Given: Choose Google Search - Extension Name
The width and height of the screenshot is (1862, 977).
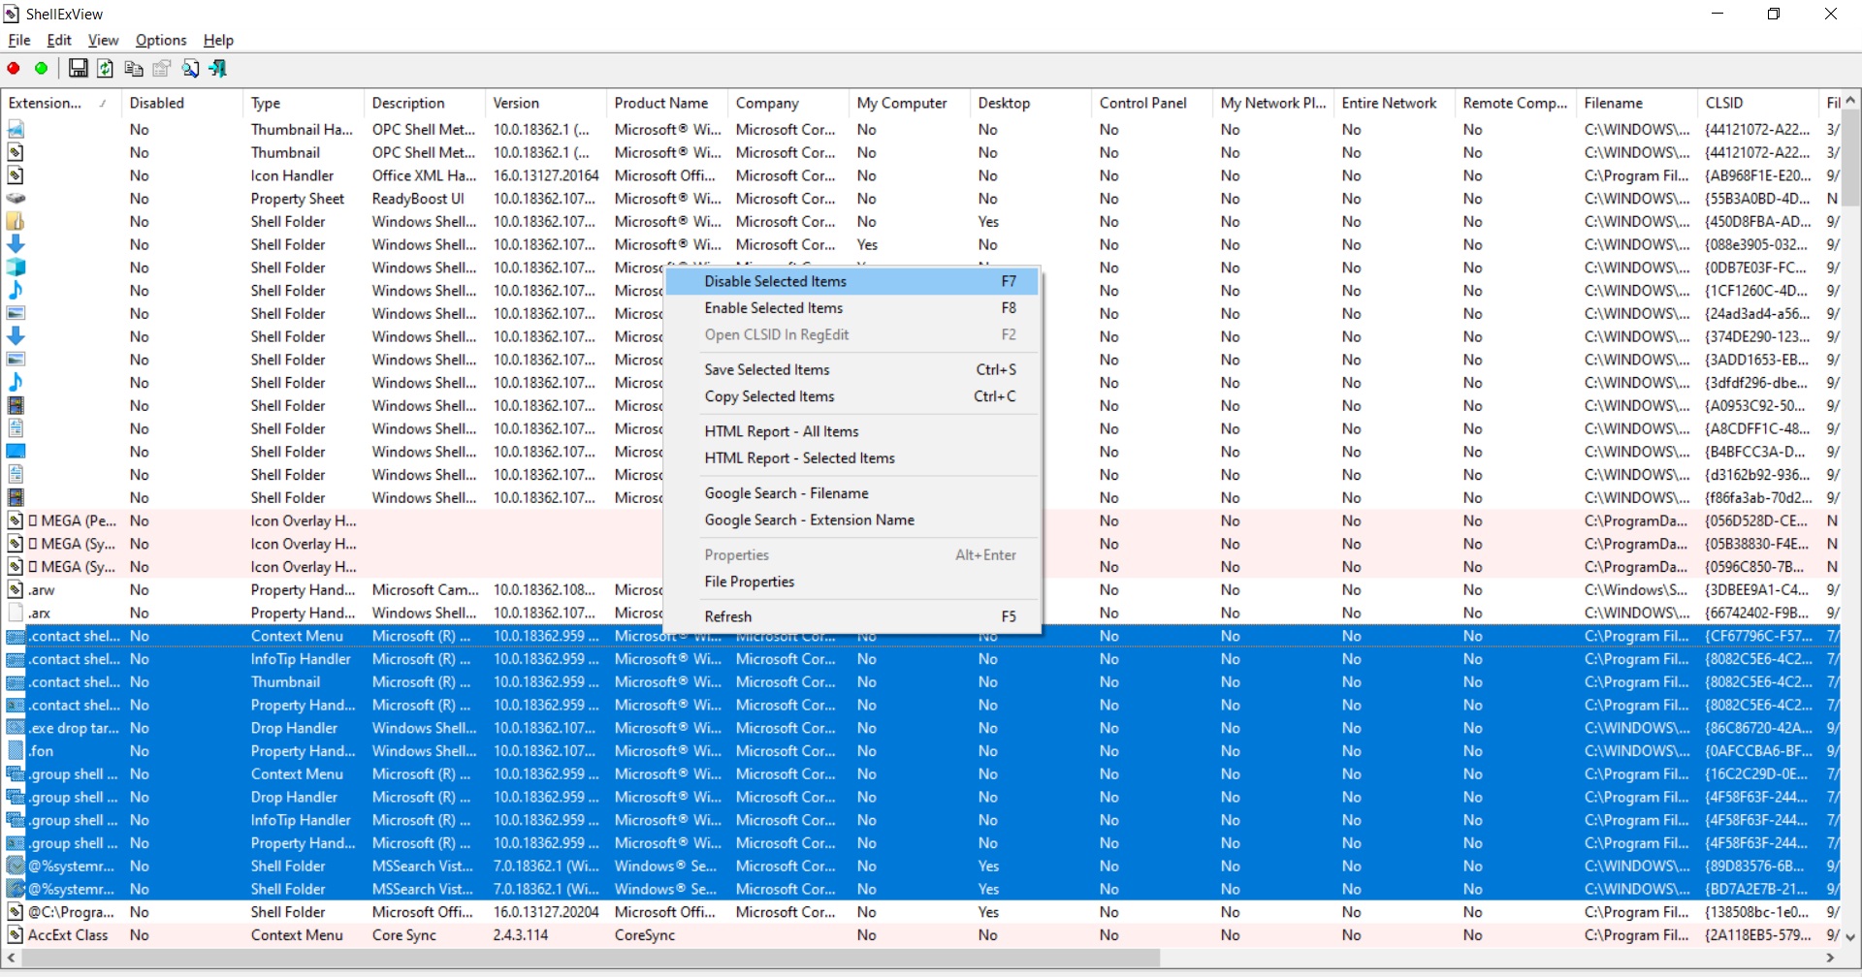Looking at the screenshot, I should point(809,520).
